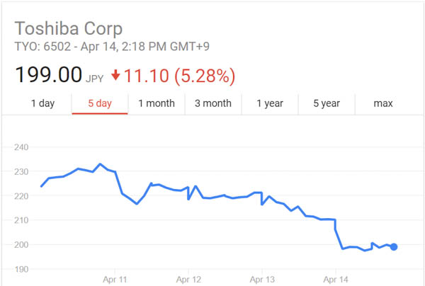This screenshot has height=286, width=425.
Task: Switch to the 1 day tab
Action: 42,103
